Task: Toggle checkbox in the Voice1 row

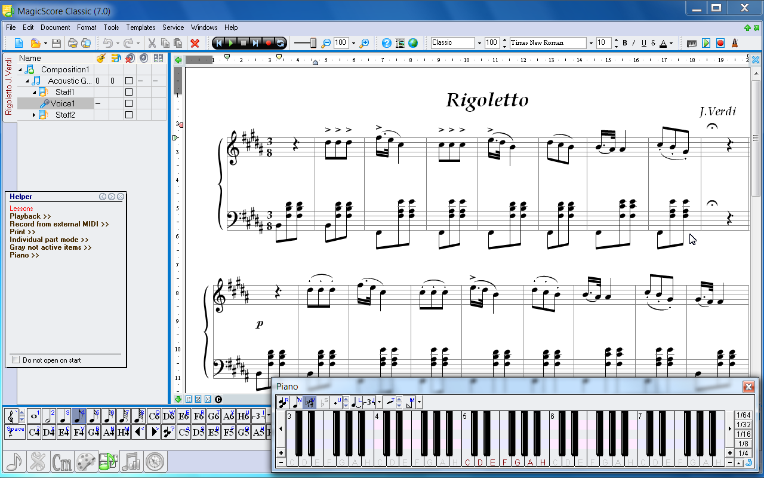Action: [x=128, y=103]
